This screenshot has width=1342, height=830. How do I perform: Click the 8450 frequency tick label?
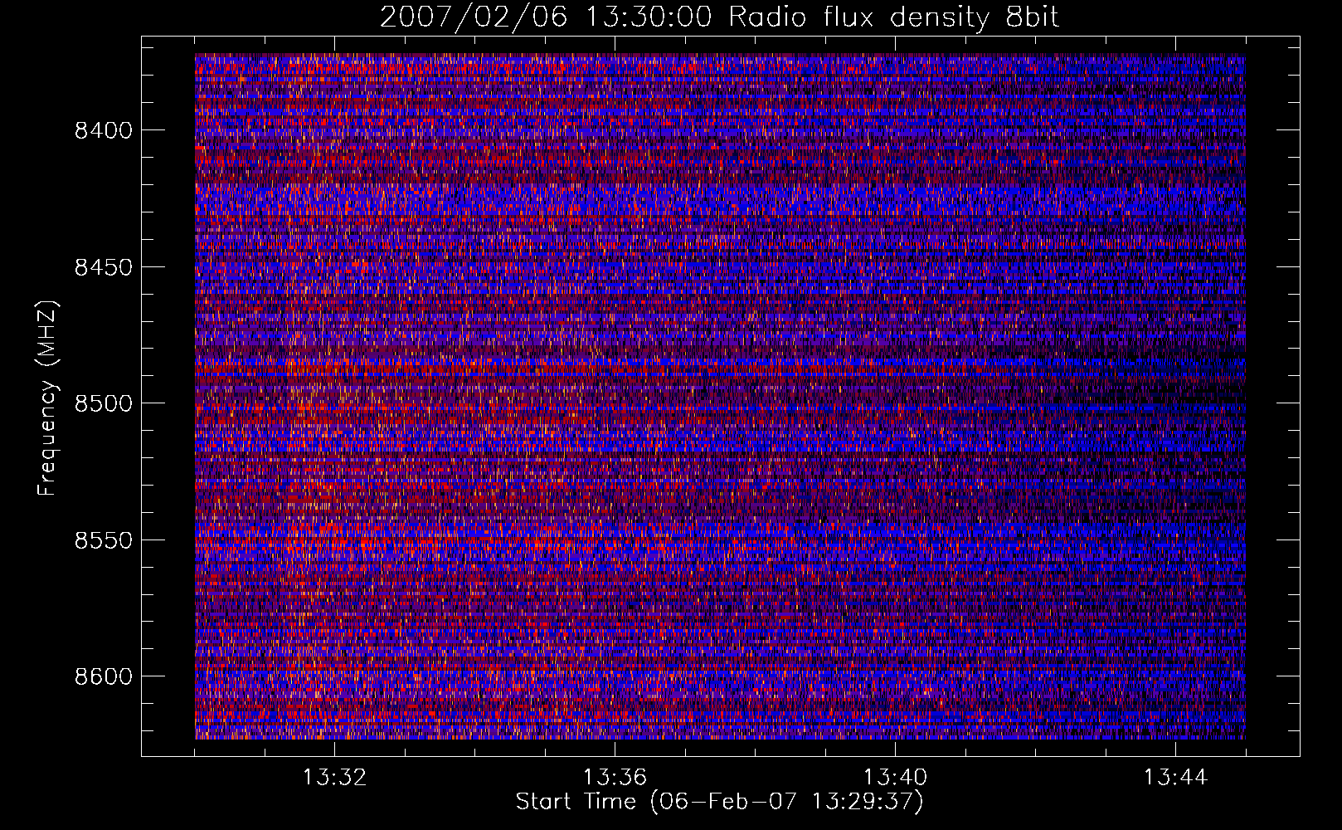[x=103, y=267]
